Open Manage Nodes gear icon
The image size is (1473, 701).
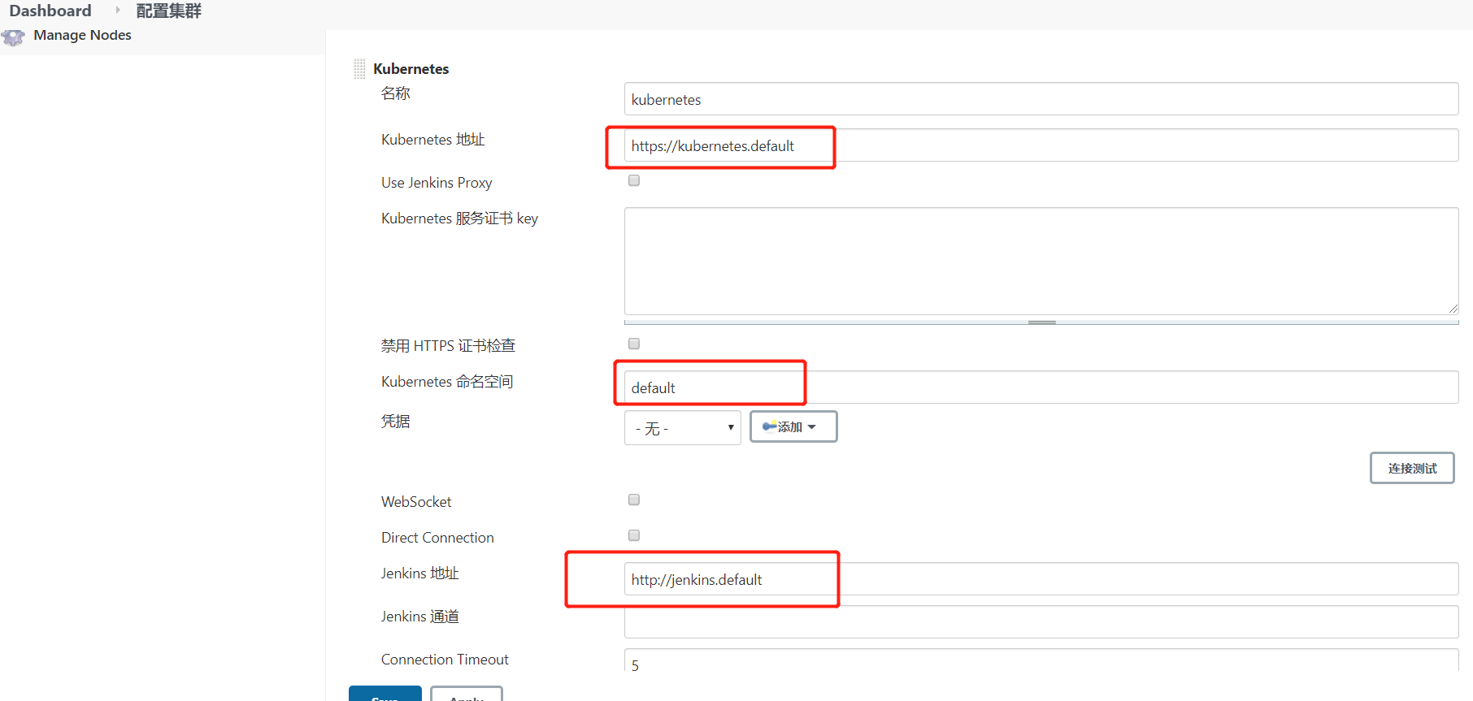coord(13,37)
